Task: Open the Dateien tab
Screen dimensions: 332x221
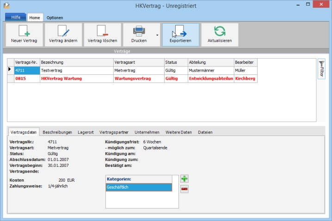Action: click(205, 132)
